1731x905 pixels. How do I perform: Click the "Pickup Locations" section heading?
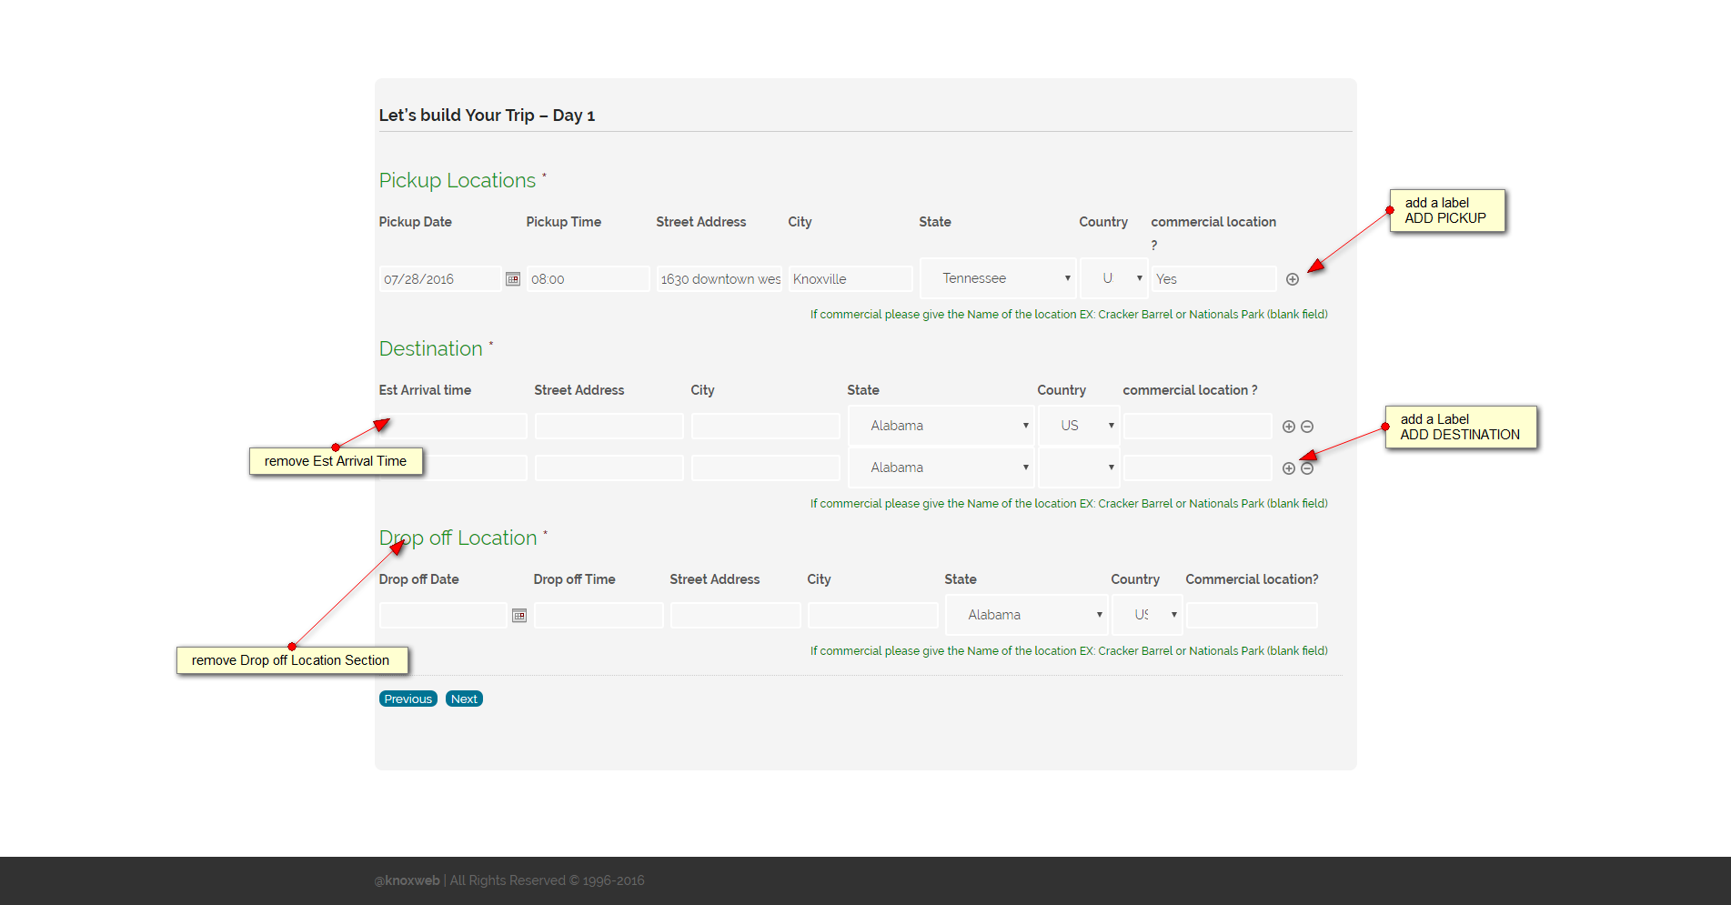point(458,180)
